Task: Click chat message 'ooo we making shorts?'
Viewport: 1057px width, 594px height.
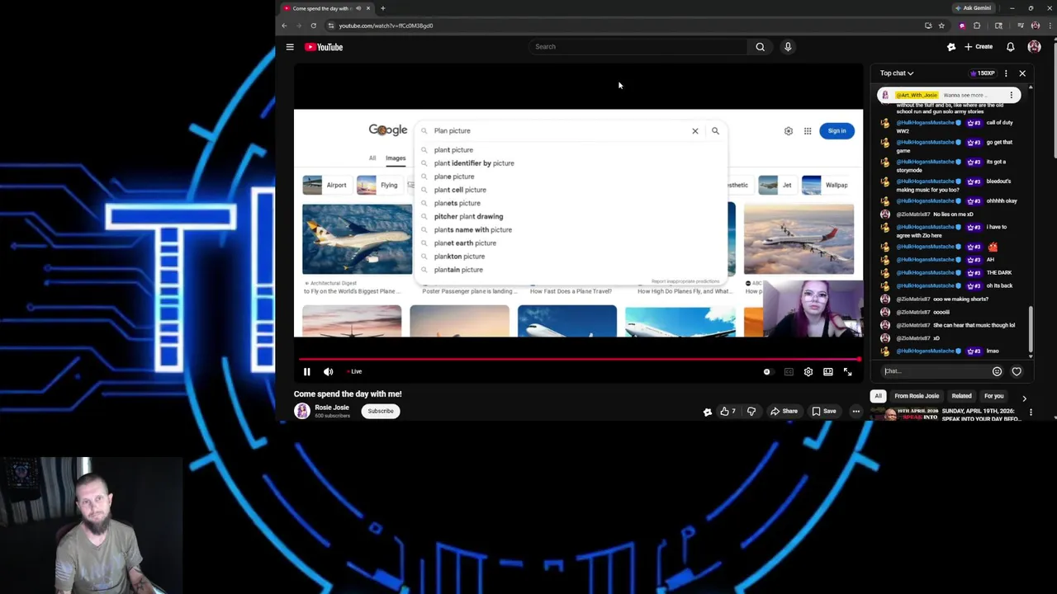Action: point(960,299)
